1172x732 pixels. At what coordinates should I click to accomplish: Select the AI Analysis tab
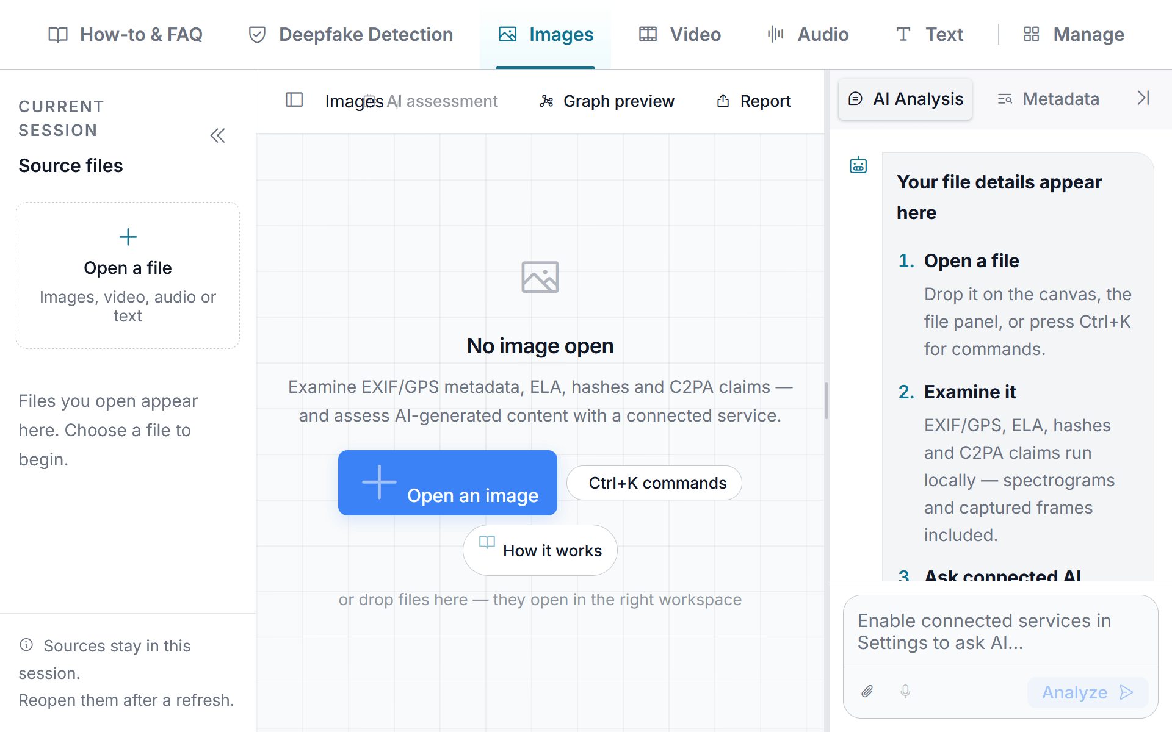(905, 99)
